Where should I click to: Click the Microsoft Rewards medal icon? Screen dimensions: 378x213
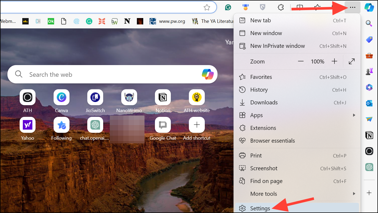click(245, 7)
